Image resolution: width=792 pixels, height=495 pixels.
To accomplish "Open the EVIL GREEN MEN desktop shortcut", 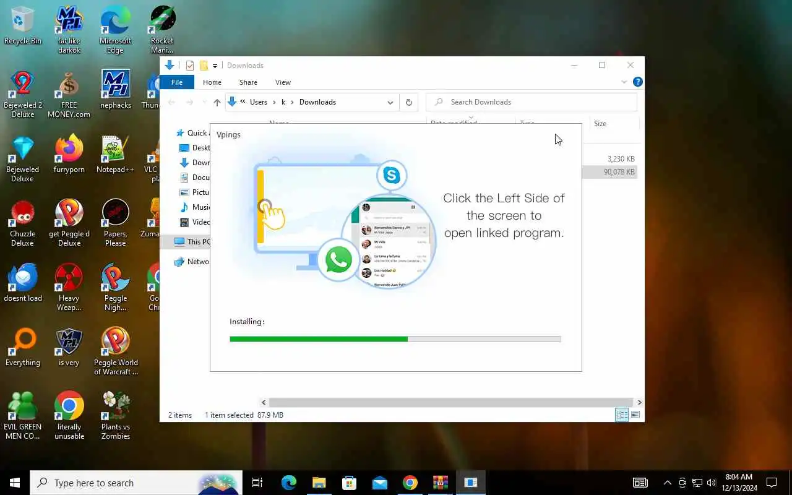I will pos(23,416).
